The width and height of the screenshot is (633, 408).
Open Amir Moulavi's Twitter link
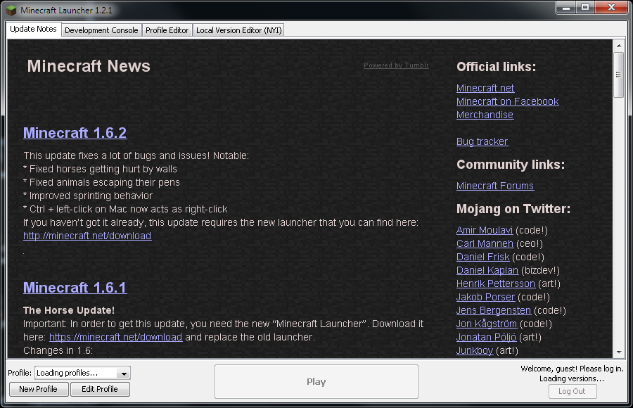click(x=485, y=230)
